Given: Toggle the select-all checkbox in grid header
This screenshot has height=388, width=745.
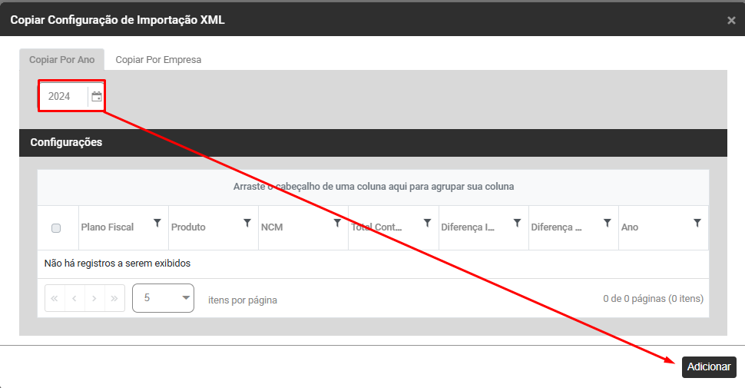Looking at the screenshot, I should click(x=56, y=228).
